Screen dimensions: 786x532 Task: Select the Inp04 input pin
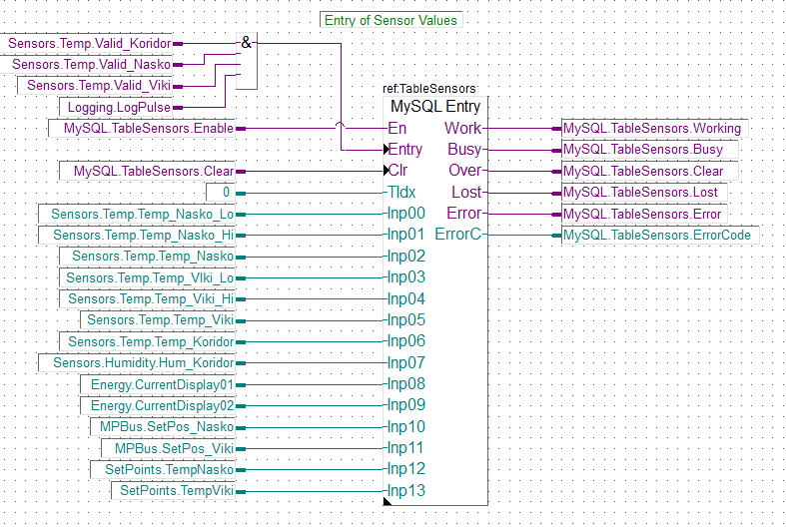(x=406, y=299)
